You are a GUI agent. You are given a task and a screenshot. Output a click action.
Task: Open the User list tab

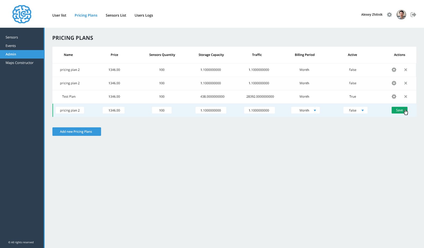click(x=59, y=15)
